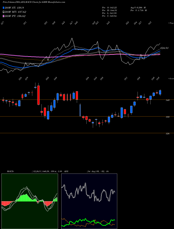Click the 'MACD:' panel heading
The image size is (174, 229).
[10, 171]
